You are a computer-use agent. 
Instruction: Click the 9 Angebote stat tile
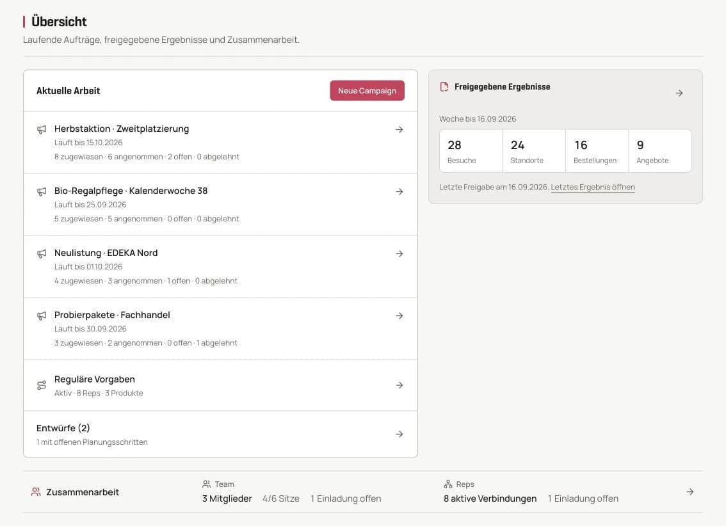tap(660, 151)
